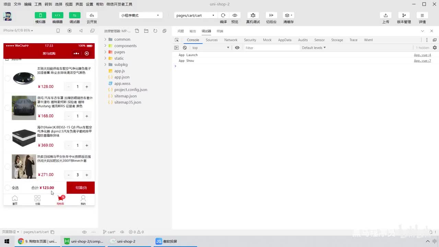Open the 设置 menu
The height and width of the screenshot is (247, 439).
pyautogui.click(x=90, y=4)
